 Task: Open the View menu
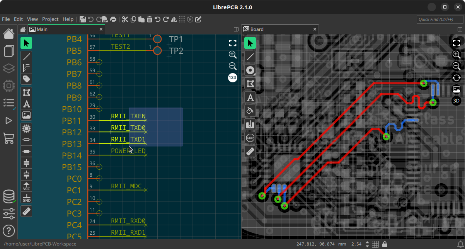32,19
